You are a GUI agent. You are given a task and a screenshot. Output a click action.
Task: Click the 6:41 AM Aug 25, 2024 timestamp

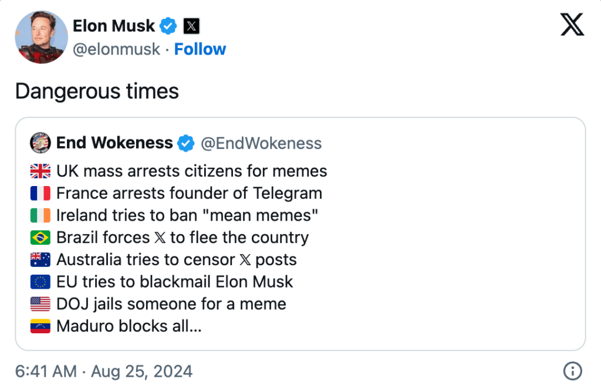(104, 371)
